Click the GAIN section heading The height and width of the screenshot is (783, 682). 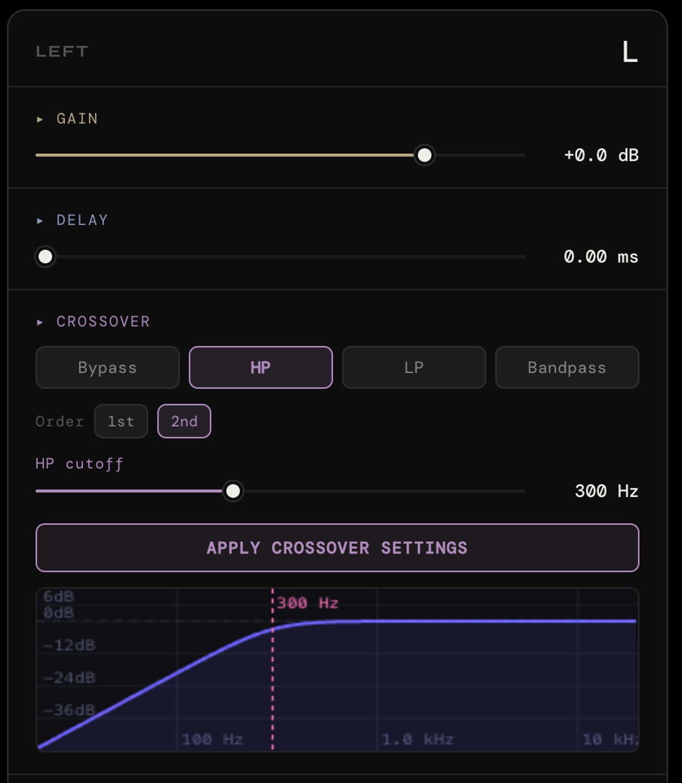[77, 119]
